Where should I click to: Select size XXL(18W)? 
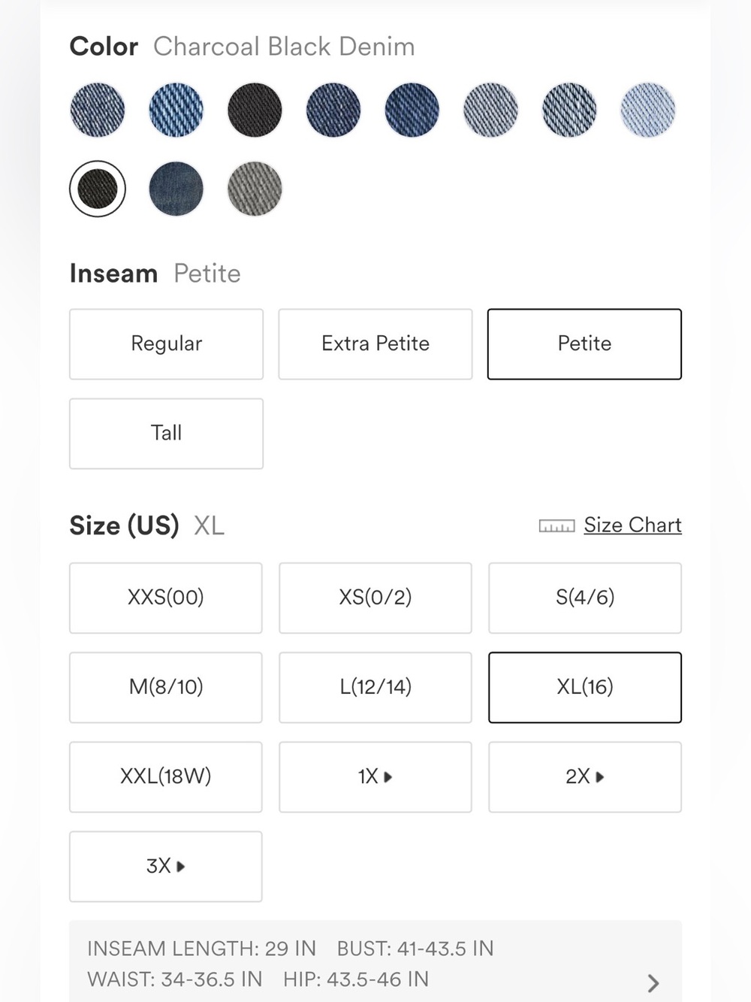[166, 777]
